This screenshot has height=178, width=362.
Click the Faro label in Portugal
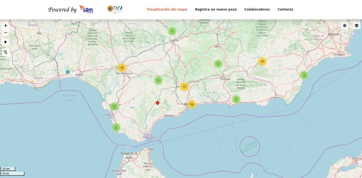coord(36,88)
